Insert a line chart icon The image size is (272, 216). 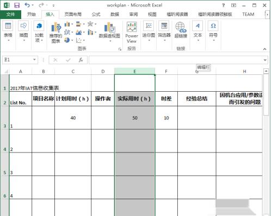(x=67, y=32)
